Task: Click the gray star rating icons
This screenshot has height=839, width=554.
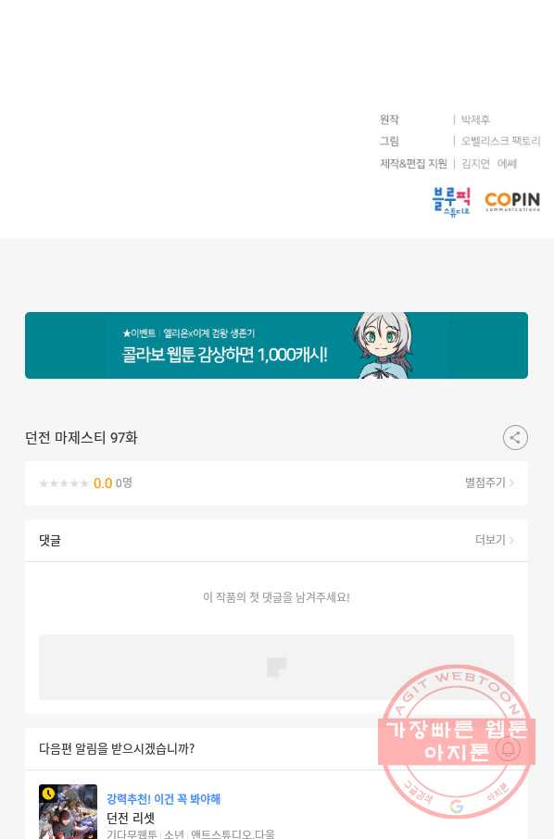Action: [x=64, y=483]
